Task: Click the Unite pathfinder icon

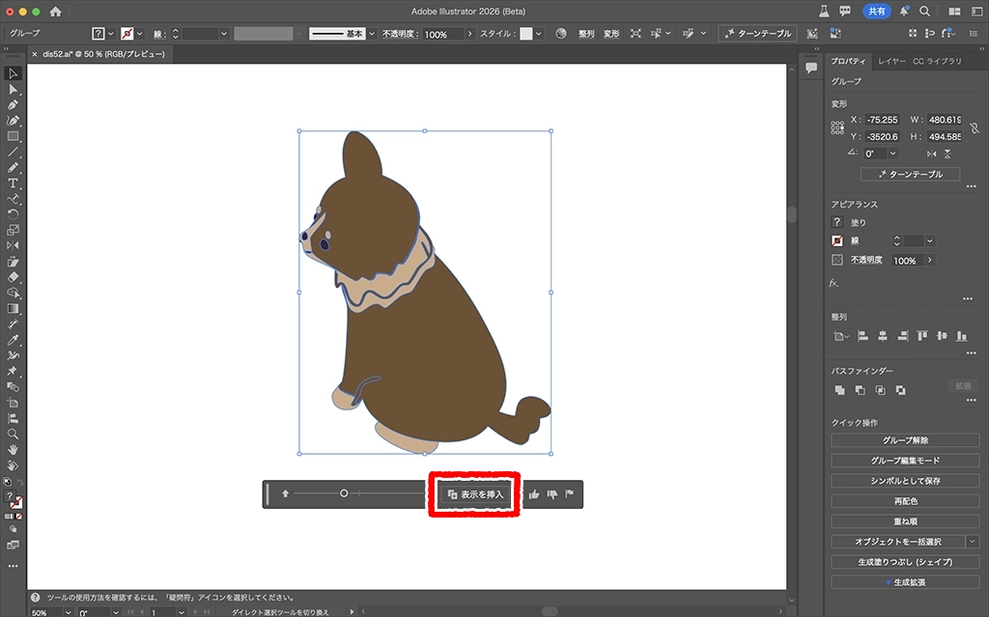Action: tap(839, 390)
